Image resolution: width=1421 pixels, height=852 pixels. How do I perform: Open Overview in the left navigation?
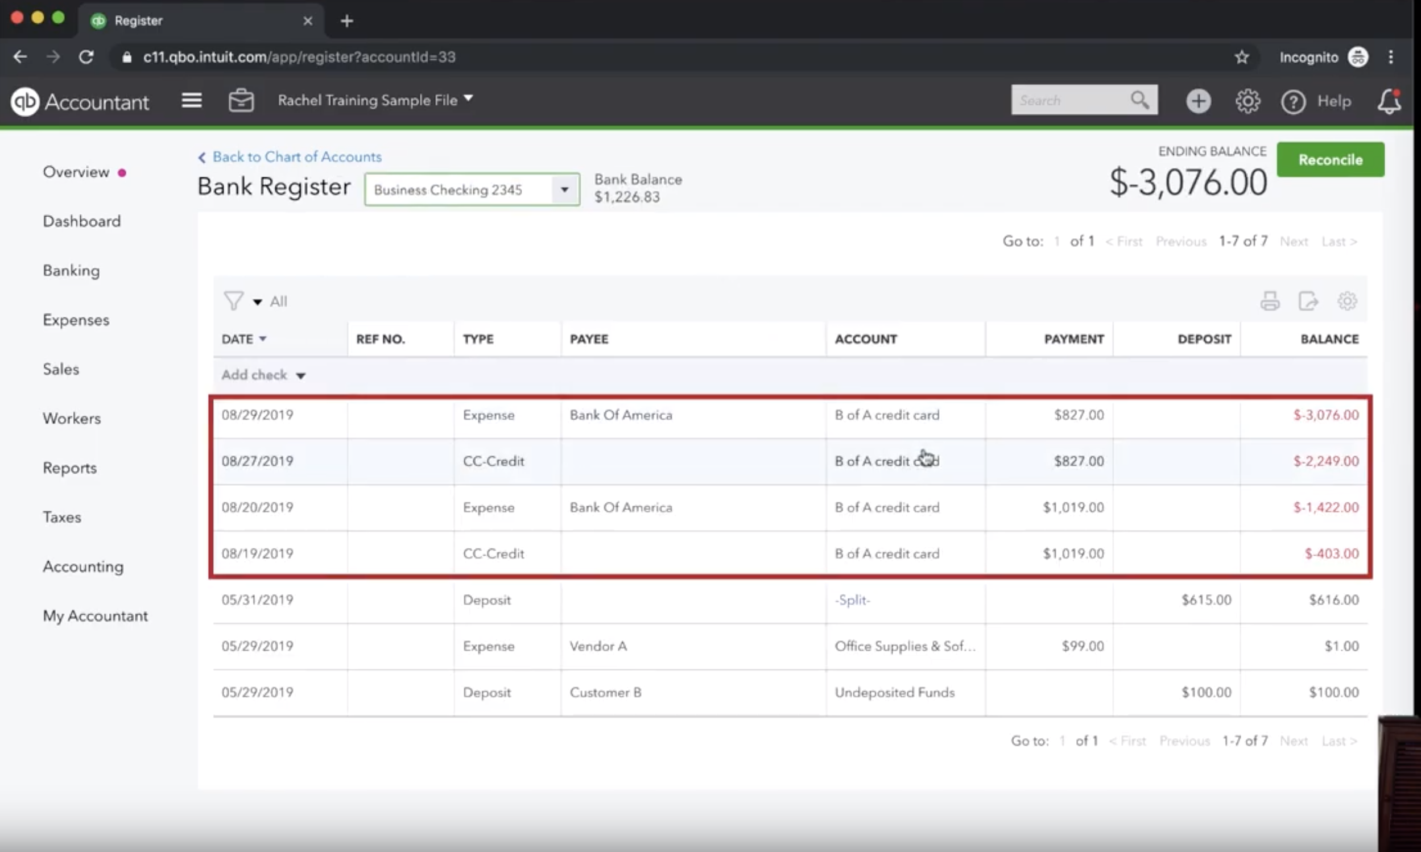[76, 172]
